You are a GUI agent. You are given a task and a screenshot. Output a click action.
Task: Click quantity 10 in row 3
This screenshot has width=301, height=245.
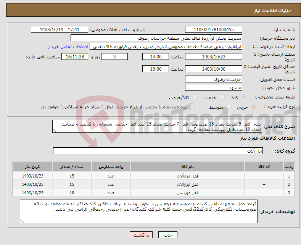(72, 193)
